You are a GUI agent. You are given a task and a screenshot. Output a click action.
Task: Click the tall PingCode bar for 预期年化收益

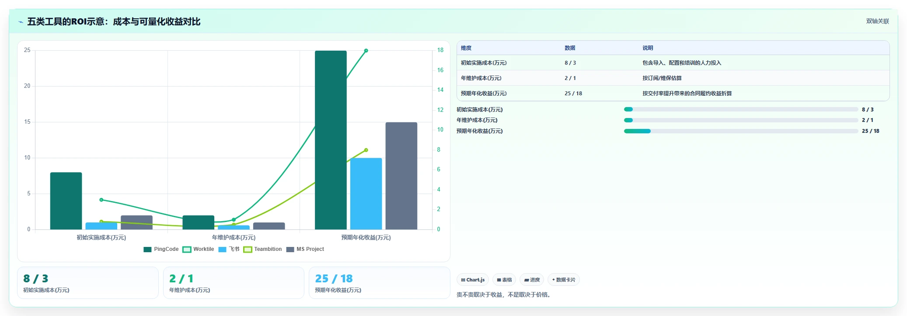(x=331, y=140)
